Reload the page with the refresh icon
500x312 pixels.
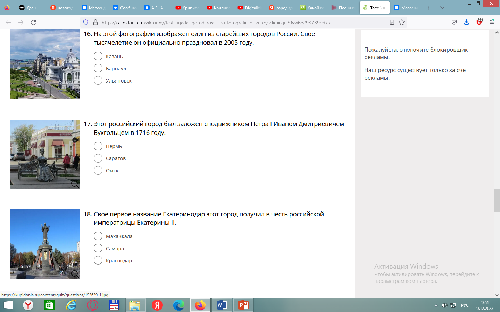[33, 23]
